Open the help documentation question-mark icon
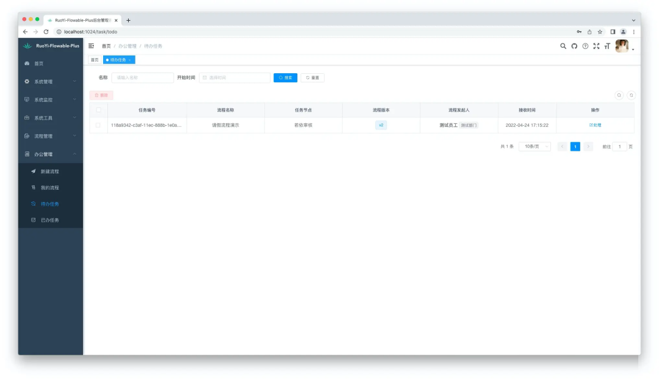The height and width of the screenshot is (379, 659). point(585,46)
